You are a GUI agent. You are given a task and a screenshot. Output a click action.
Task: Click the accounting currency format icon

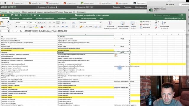pyautogui.click(x=81, y=26)
